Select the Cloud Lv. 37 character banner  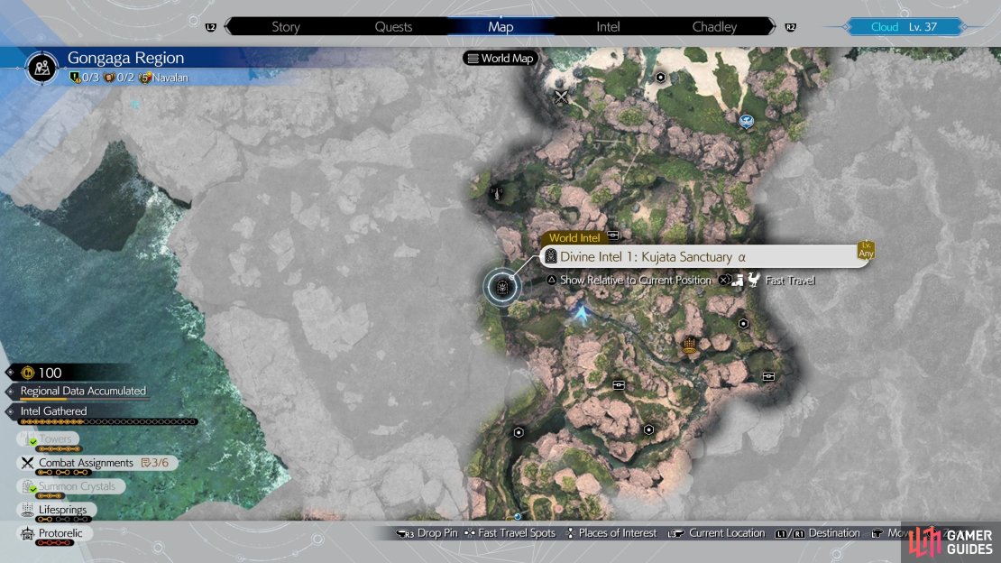coord(904,27)
